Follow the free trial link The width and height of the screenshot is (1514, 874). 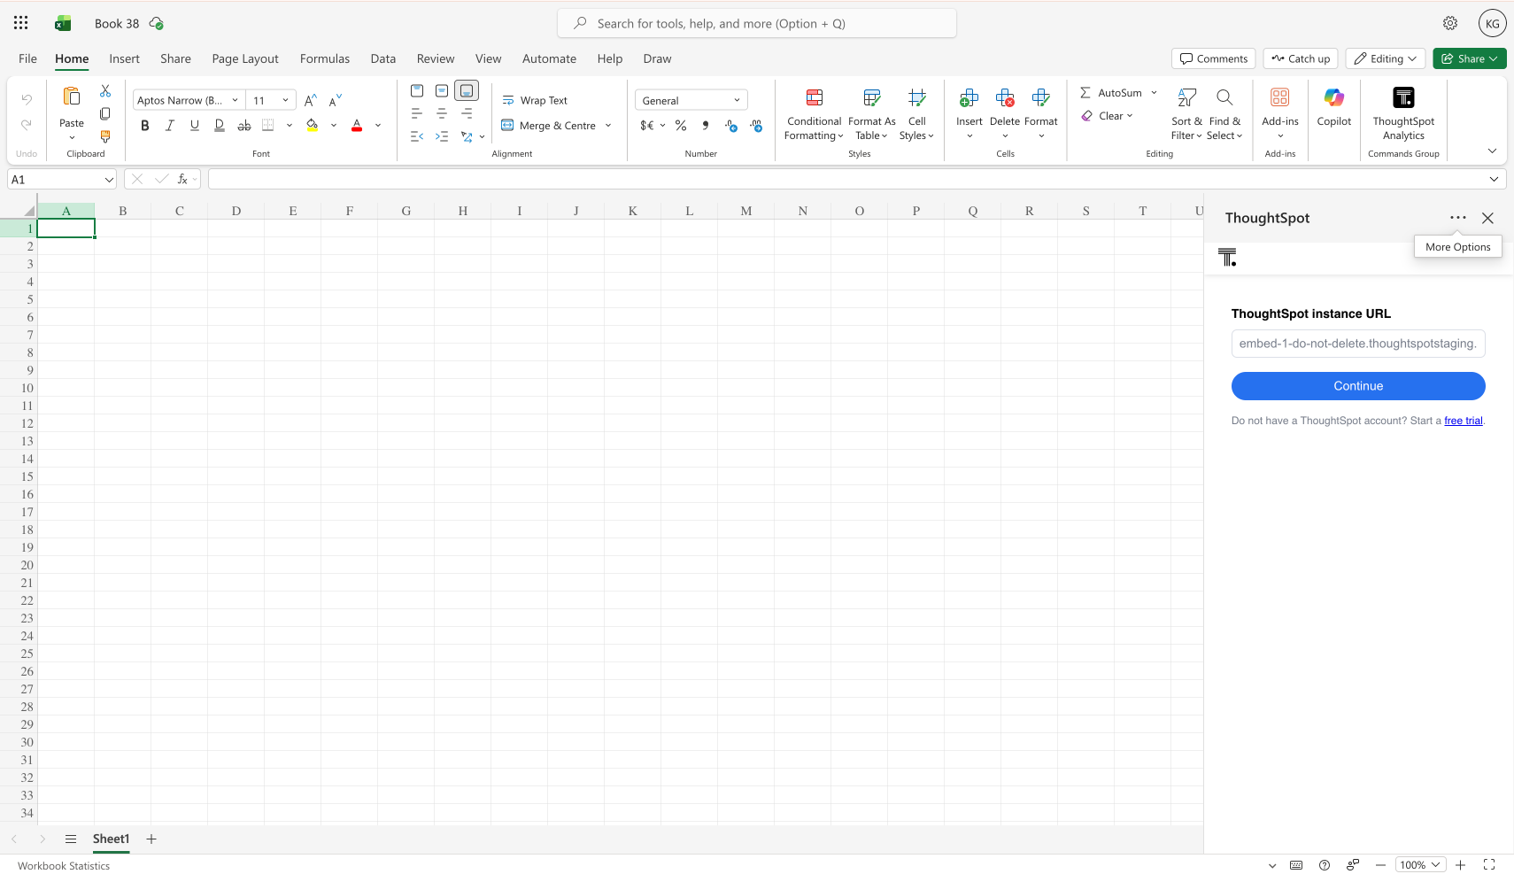coord(1463,421)
